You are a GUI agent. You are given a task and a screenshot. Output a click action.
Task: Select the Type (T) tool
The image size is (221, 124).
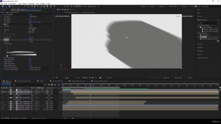(x=38, y=6)
